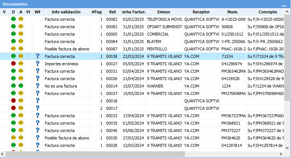Image resolution: width=291 pixels, height=158 pixels.
Task: Click yellow A status icon for Ref 00085
Action: pos(21,34)
